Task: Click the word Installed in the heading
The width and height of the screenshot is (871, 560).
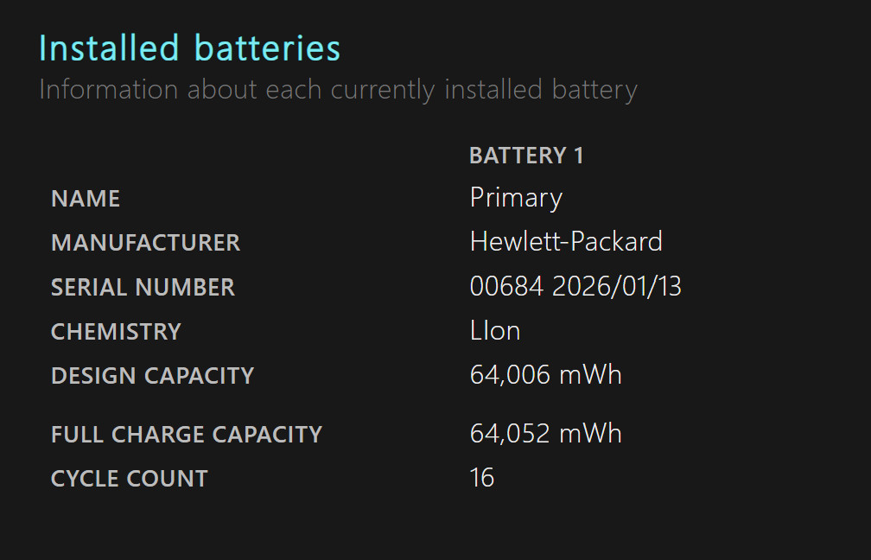Action: [109, 48]
